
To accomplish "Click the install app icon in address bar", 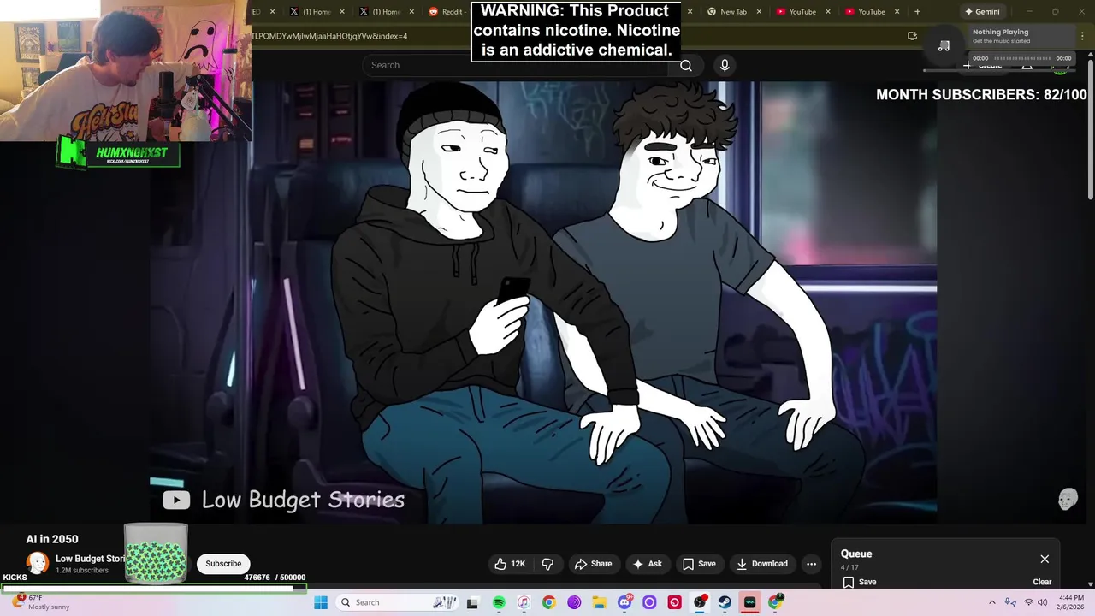I will [912, 36].
